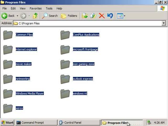168x126 pixels.
Task: Click the C:\Program Files address field
Action: [87, 23]
